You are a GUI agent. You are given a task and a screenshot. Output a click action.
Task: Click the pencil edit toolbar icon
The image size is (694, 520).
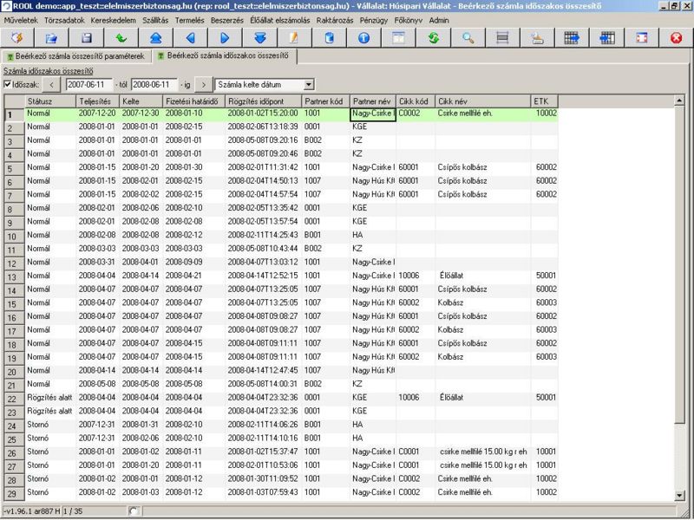pos(294,38)
